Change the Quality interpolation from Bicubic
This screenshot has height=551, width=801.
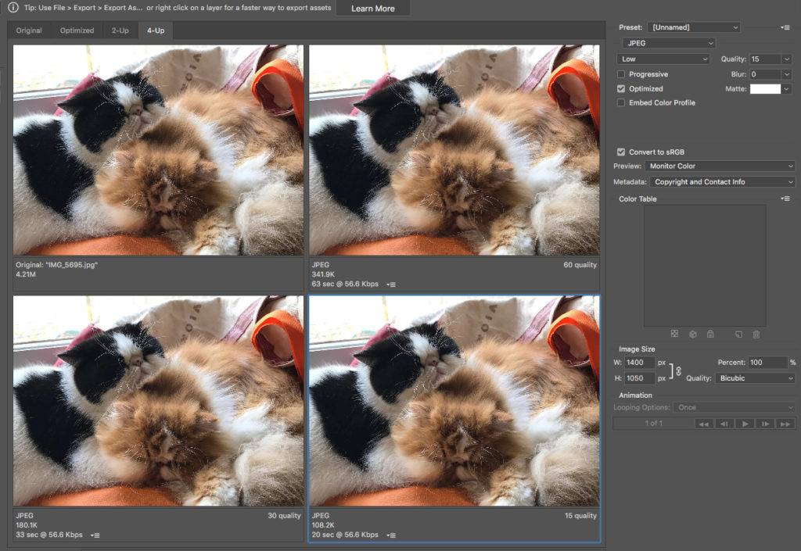click(753, 378)
